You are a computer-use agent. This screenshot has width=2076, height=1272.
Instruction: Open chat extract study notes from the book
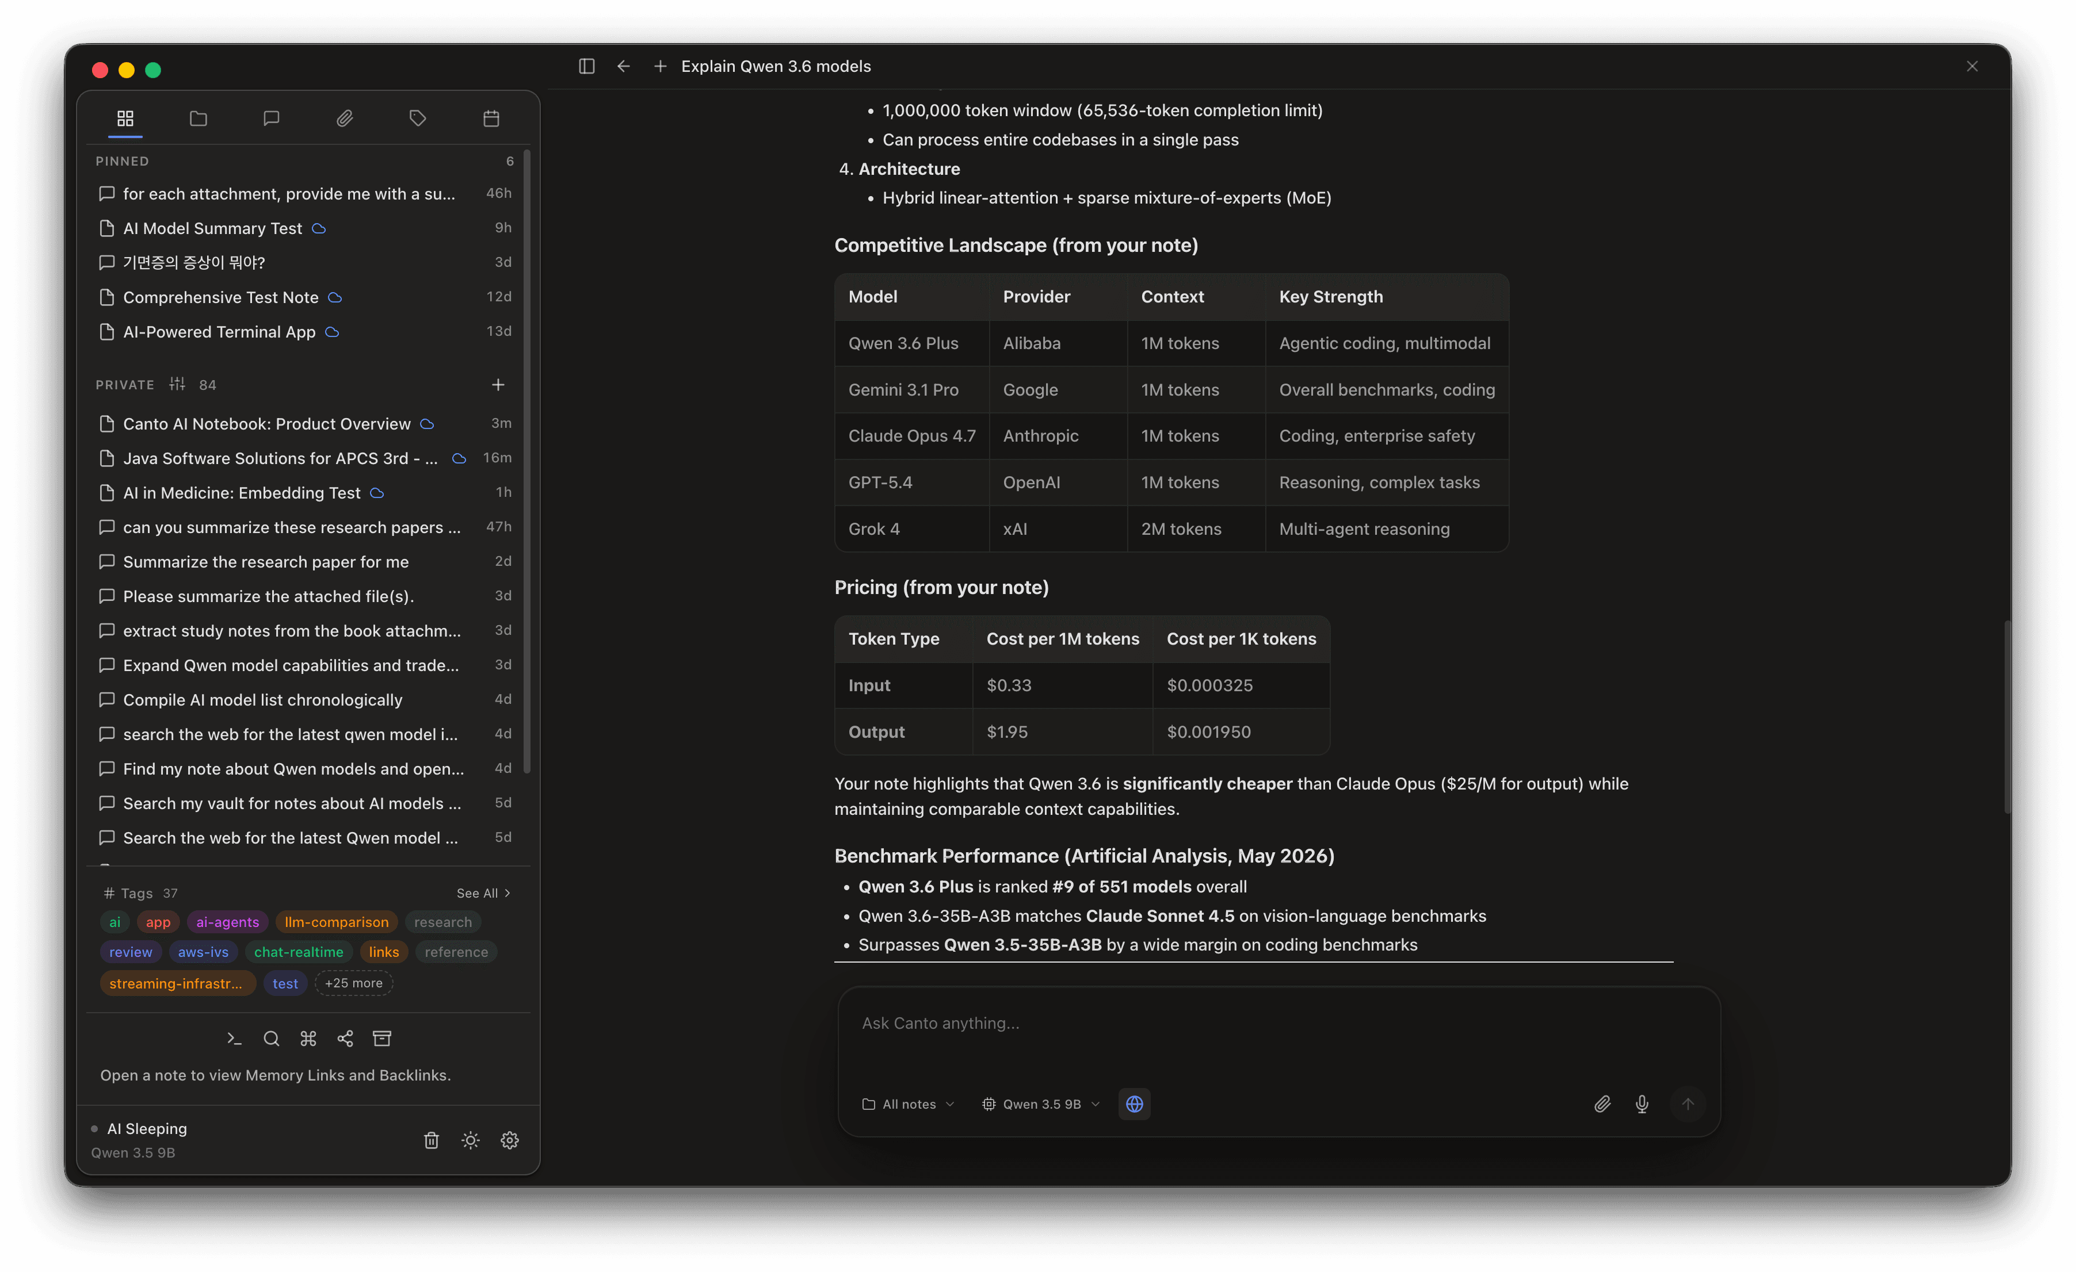point(304,630)
